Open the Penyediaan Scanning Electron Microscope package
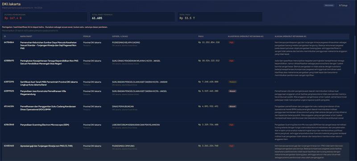Image resolution: width=357 pixels, height=161 pixels. [45, 125]
